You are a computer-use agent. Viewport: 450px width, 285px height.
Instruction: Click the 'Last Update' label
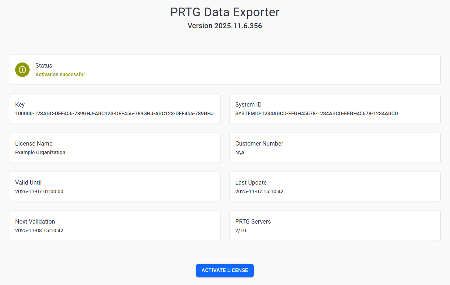[x=251, y=183]
